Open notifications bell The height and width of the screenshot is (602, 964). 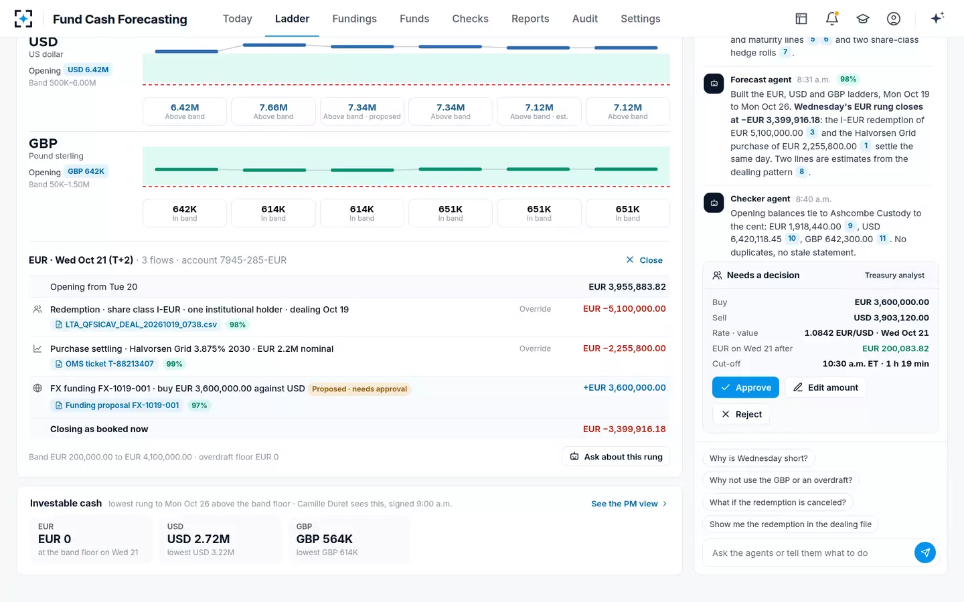coord(832,19)
